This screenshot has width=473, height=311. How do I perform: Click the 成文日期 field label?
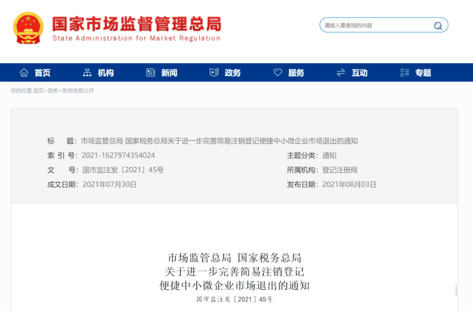pyautogui.click(x=63, y=184)
